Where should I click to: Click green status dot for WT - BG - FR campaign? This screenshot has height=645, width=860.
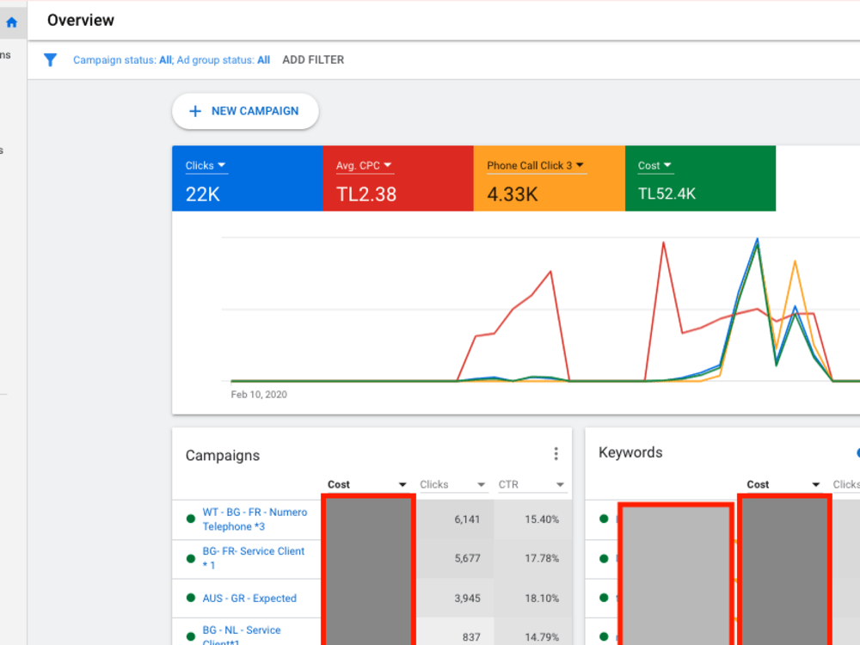coord(190,519)
